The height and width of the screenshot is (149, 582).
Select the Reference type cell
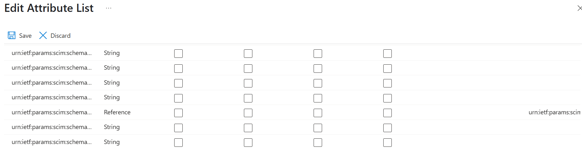(117, 112)
